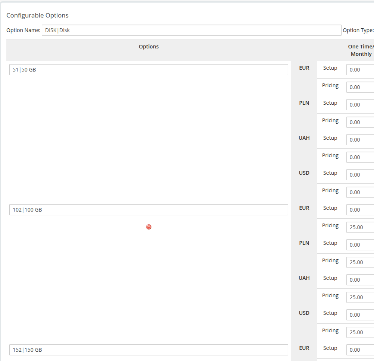Click EUR Setup field for 152|150 GB
The height and width of the screenshot is (361, 374).
pyautogui.click(x=360, y=350)
